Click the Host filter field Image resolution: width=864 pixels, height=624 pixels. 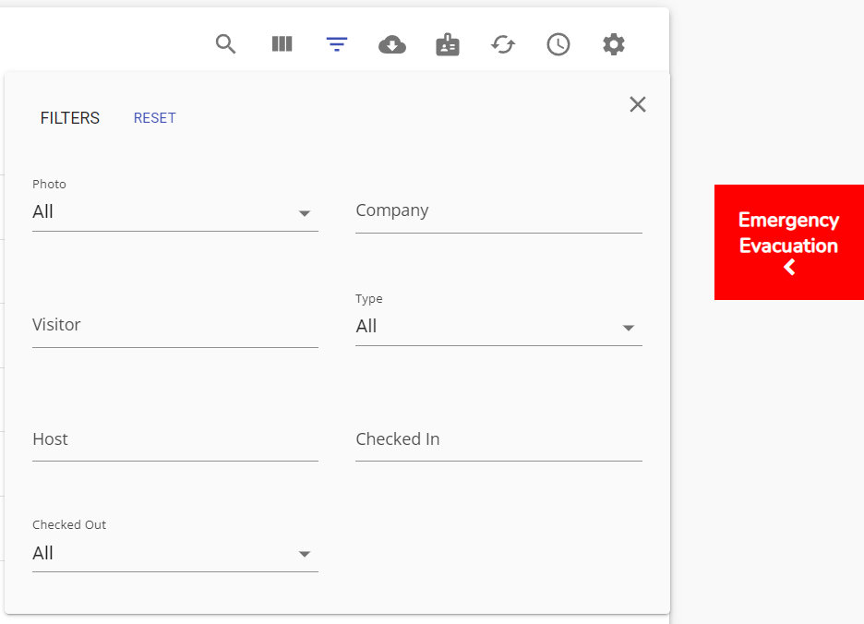[x=175, y=439]
